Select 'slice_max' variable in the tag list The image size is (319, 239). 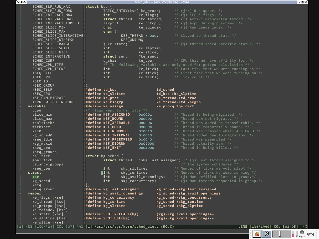[x=42, y=119]
